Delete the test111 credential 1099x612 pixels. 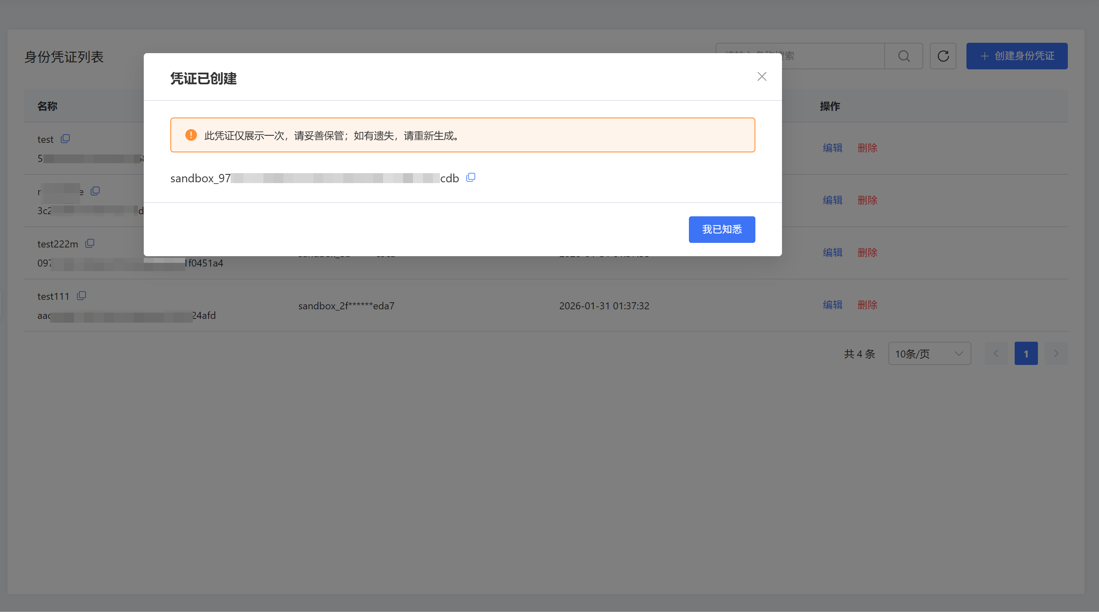pyautogui.click(x=867, y=305)
